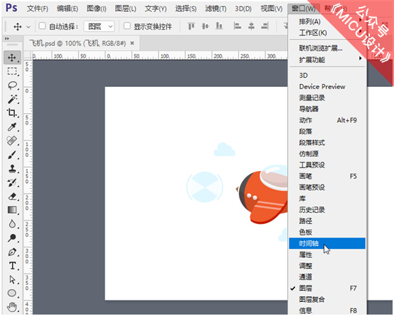Expand the toolbox double-arrow

[7, 38]
